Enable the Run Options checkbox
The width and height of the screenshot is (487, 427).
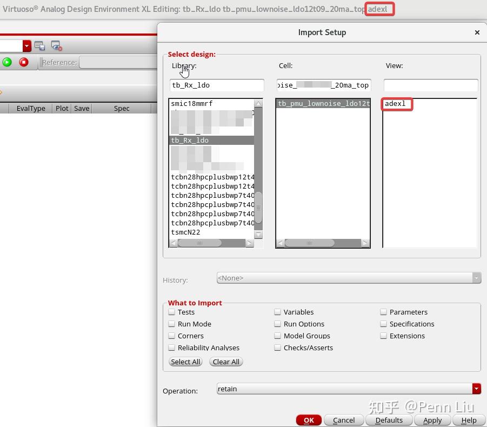[x=277, y=324]
